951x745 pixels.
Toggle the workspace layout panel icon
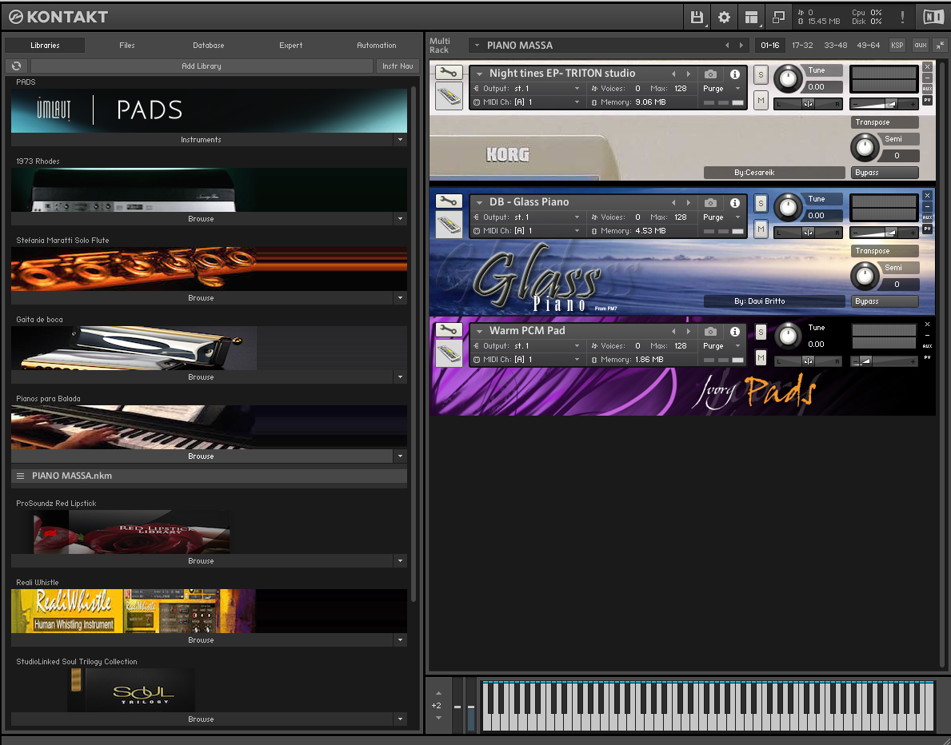(752, 17)
